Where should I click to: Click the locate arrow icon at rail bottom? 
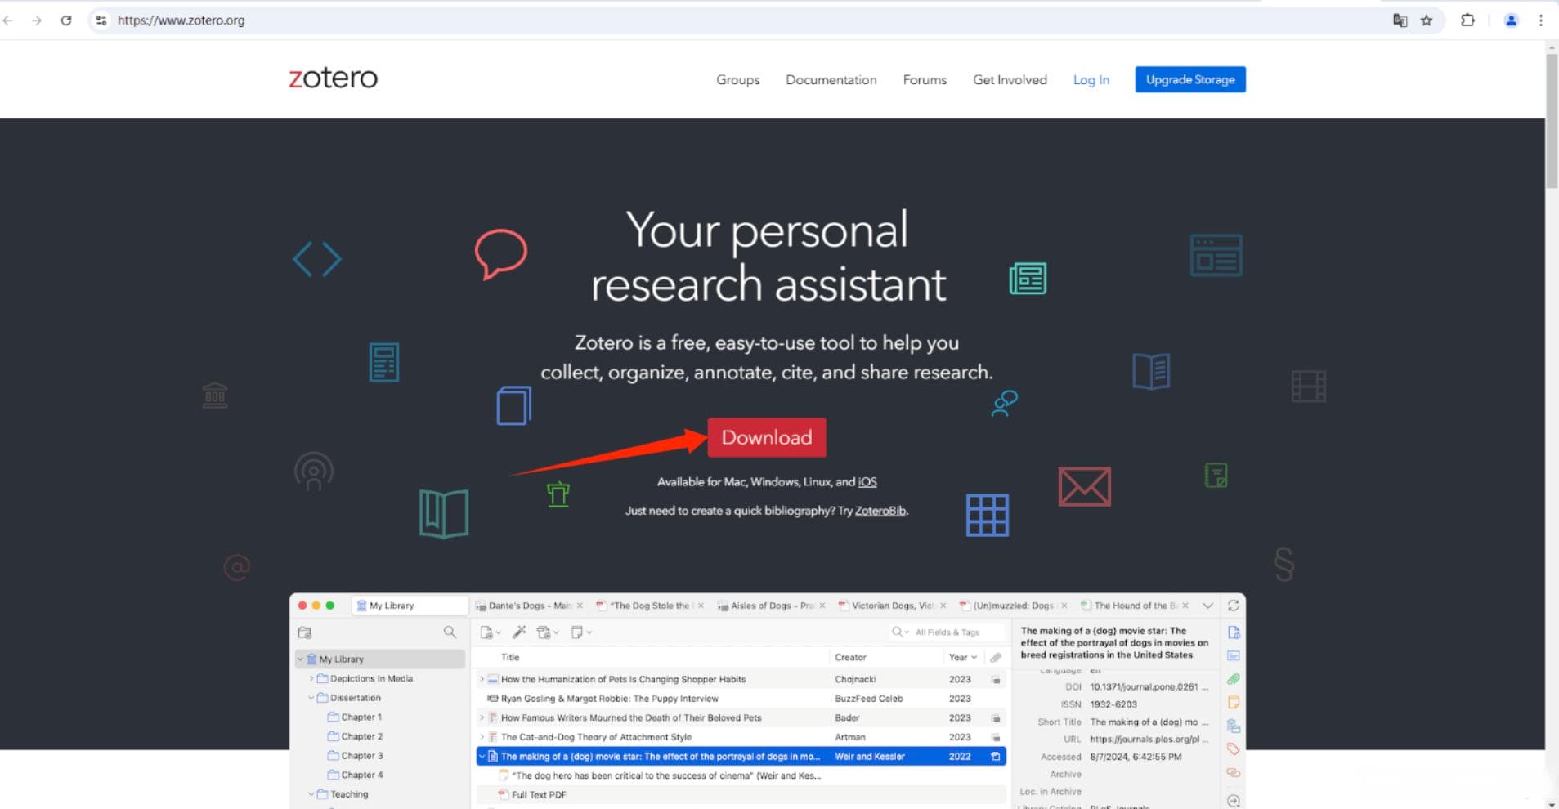coord(1234,800)
